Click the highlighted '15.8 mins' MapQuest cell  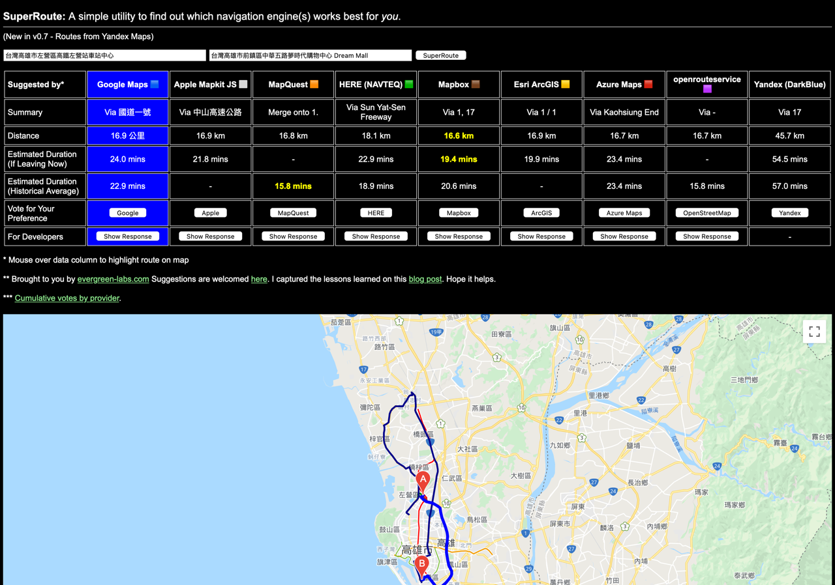tap(294, 186)
